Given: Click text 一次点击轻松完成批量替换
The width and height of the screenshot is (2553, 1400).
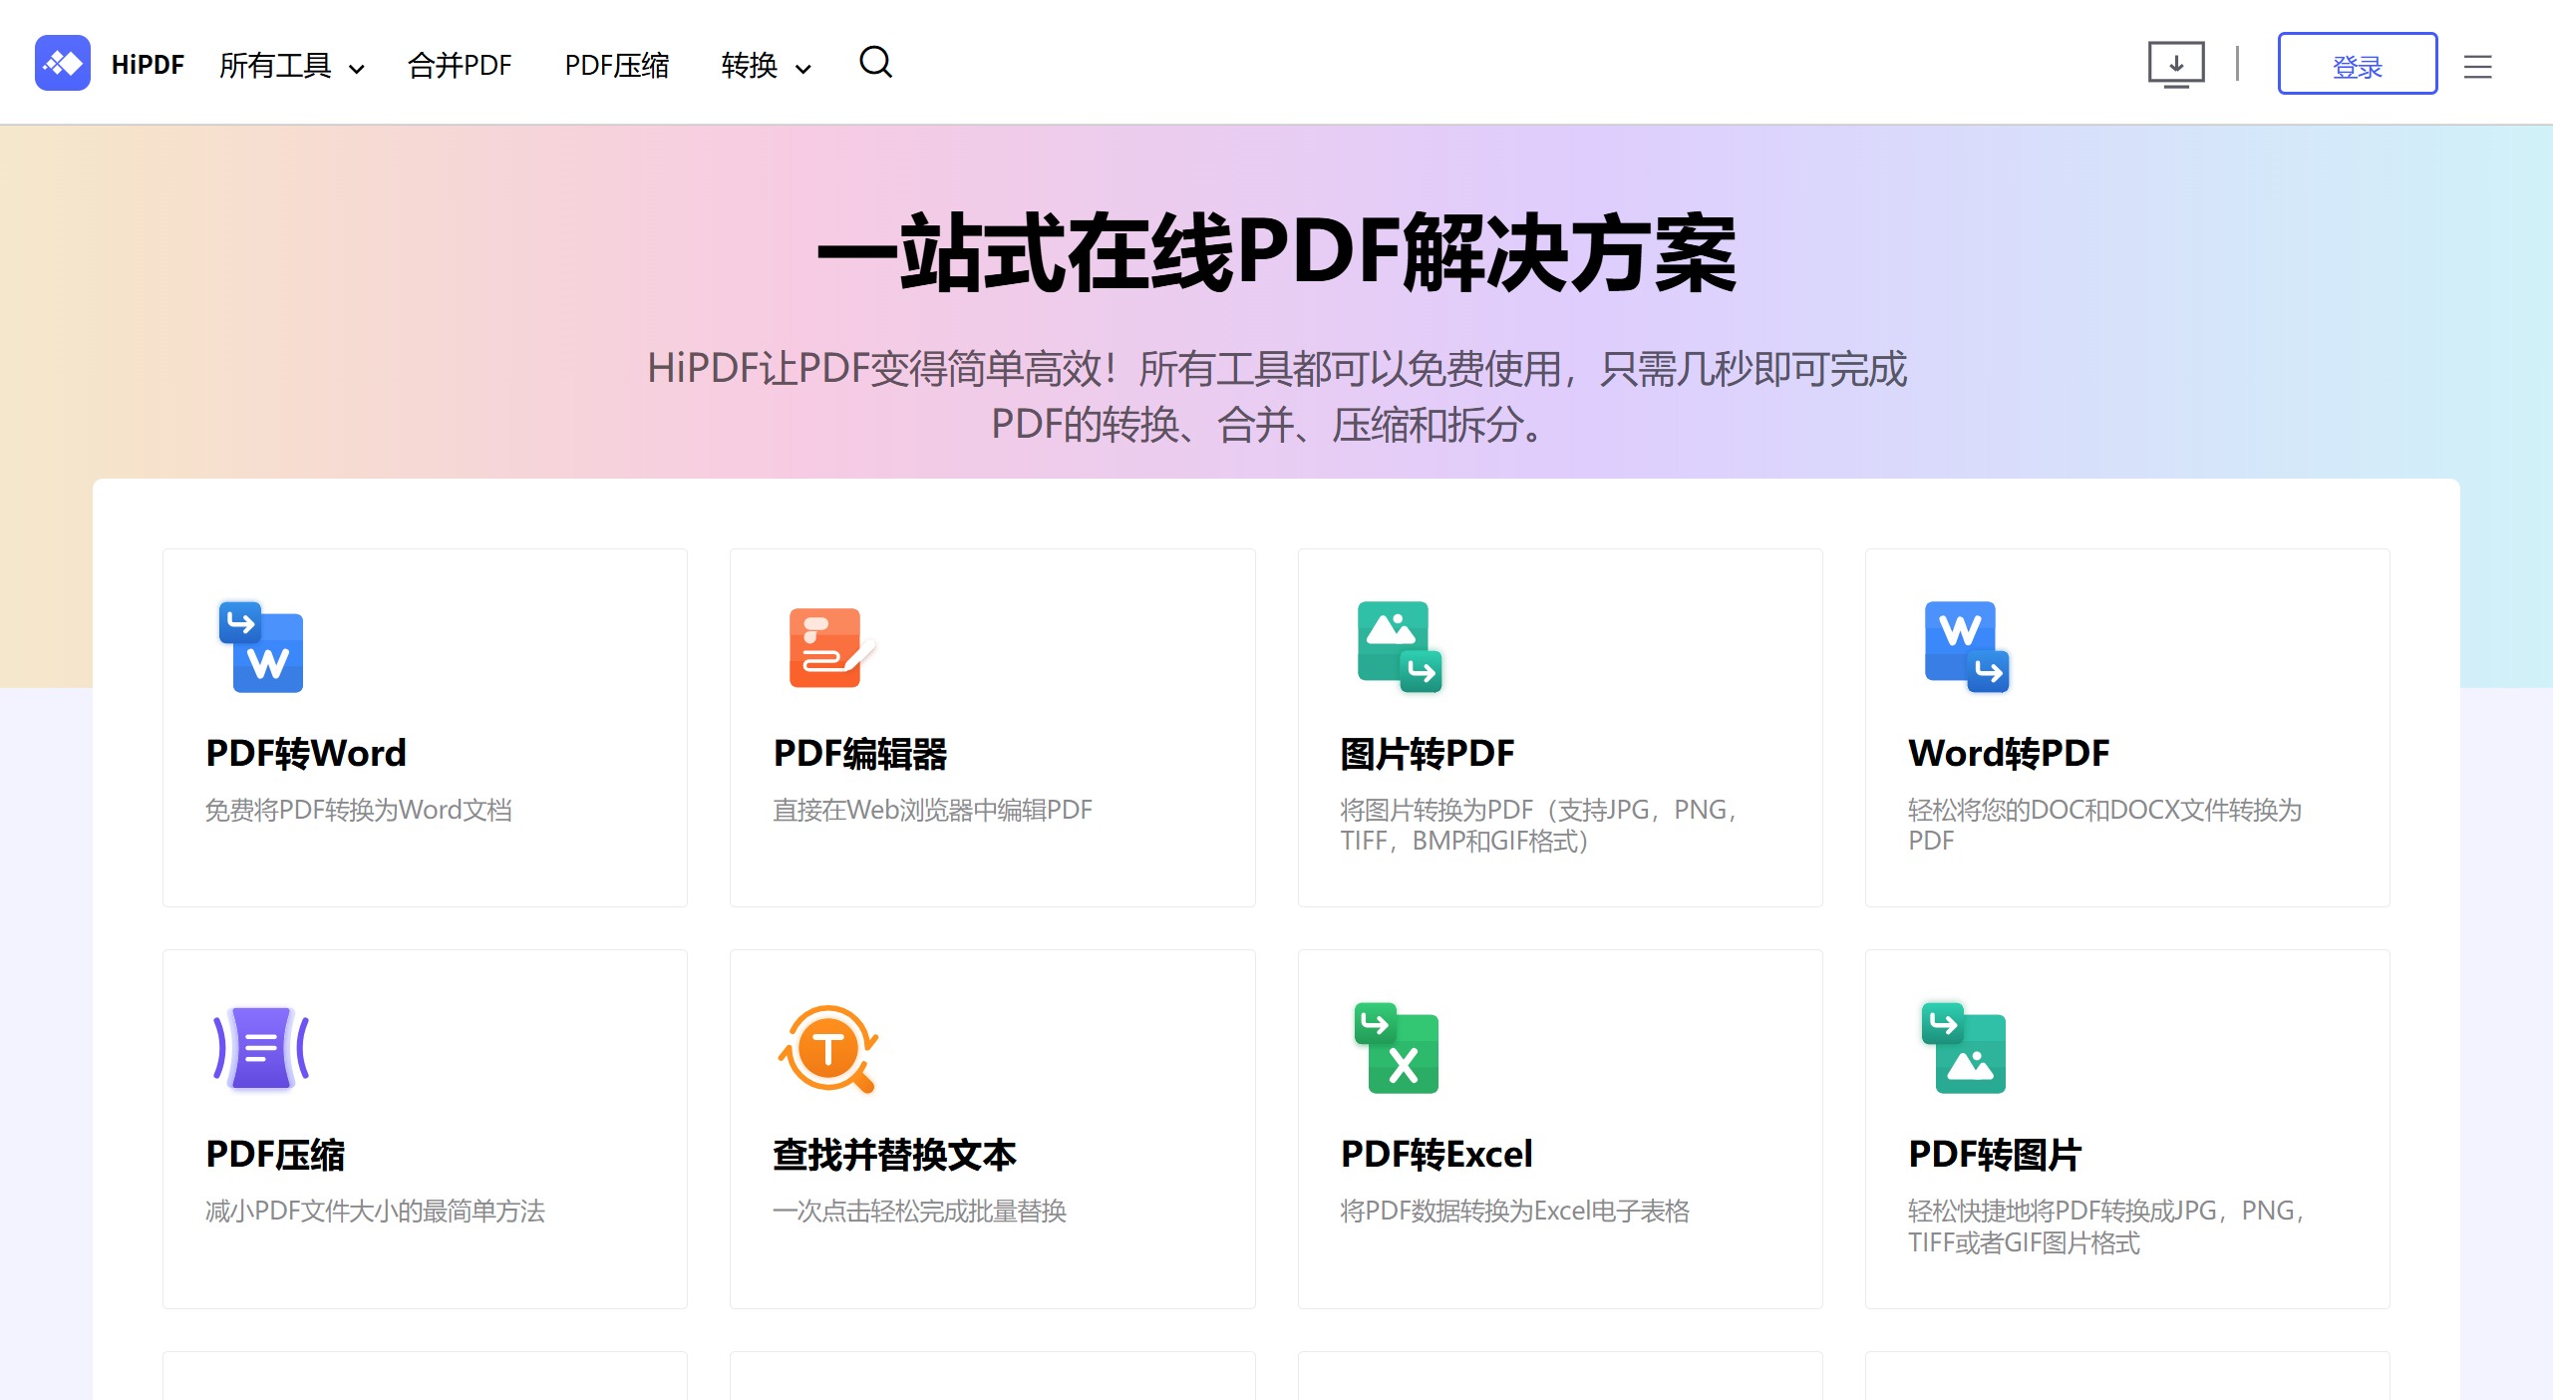Looking at the screenshot, I should pyautogui.click(x=919, y=1211).
